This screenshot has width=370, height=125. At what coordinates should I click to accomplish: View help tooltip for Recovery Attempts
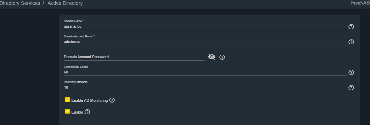click(351, 88)
